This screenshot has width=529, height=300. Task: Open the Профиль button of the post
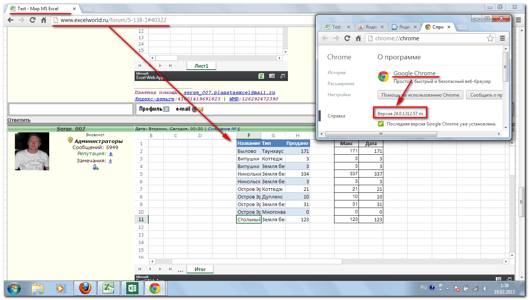coord(154,109)
